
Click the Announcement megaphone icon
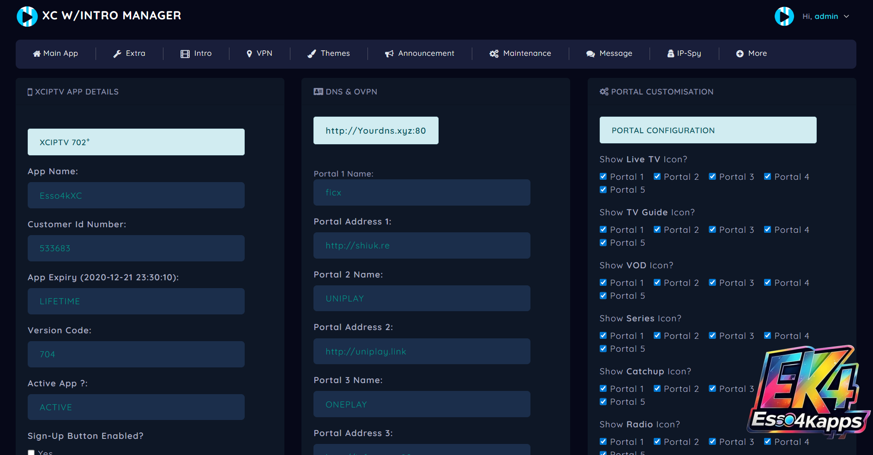pyautogui.click(x=389, y=54)
